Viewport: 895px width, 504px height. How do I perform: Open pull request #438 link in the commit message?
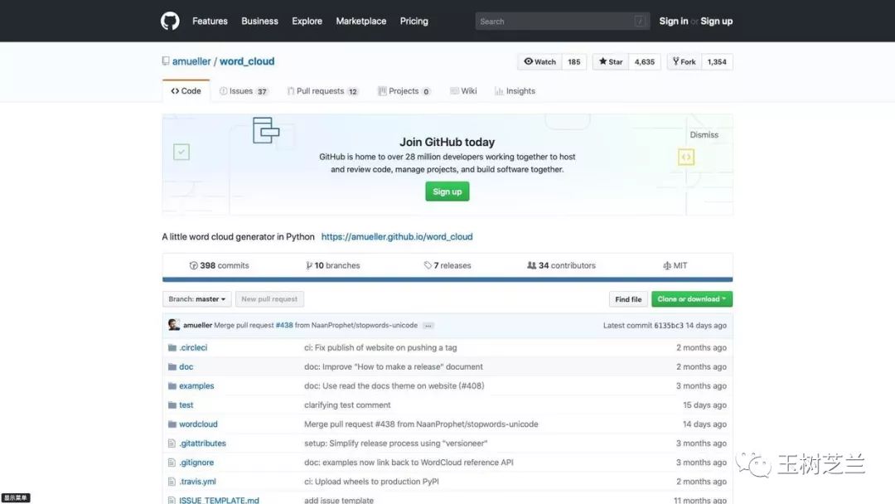point(284,325)
